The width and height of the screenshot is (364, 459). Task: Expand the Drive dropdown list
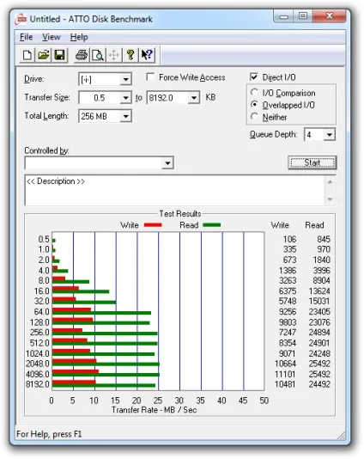[125, 79]
